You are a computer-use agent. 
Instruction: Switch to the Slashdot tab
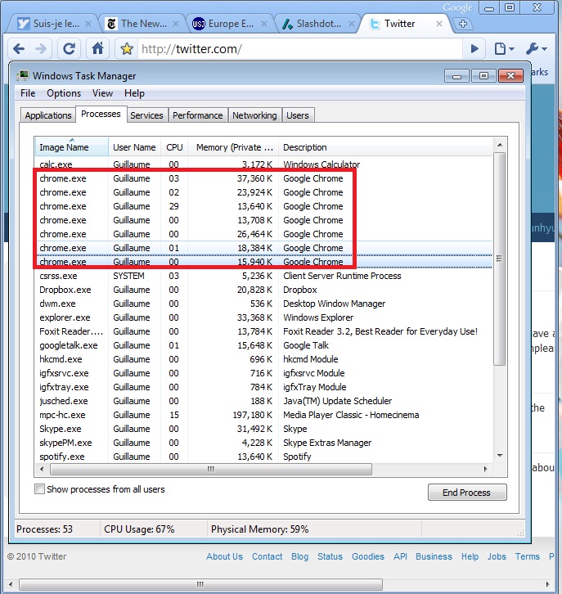tap(317, 24)
